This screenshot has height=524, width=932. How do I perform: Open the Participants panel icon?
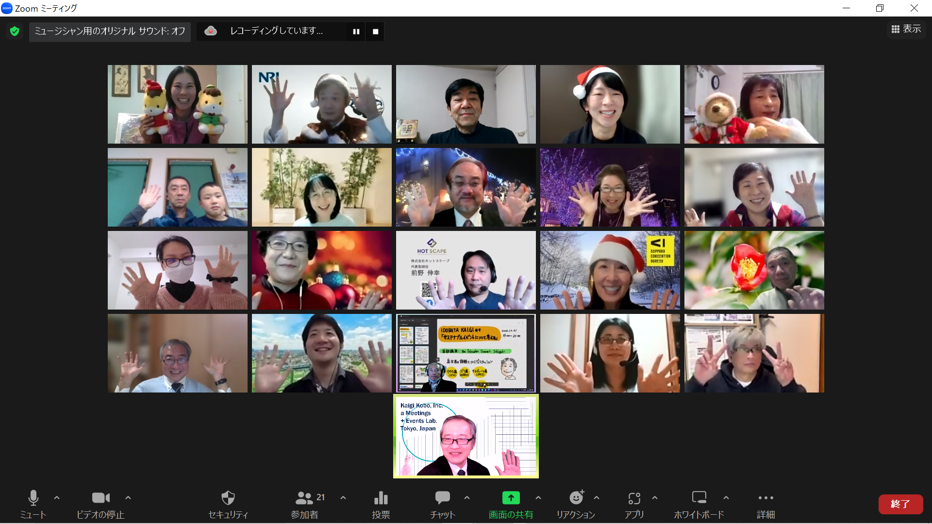pyautogui.click(x=305, y=498)
